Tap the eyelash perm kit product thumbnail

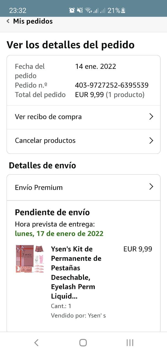tap(30, 259)
